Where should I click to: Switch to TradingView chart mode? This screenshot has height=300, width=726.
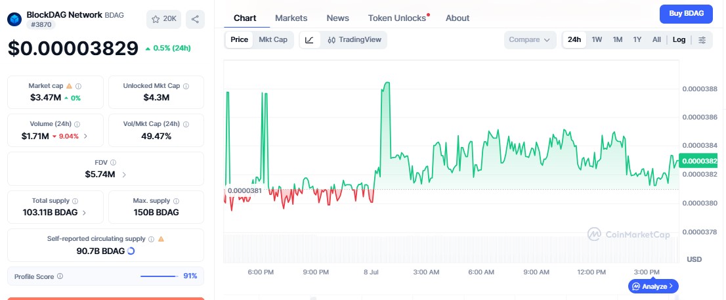[x=354, y=40]
